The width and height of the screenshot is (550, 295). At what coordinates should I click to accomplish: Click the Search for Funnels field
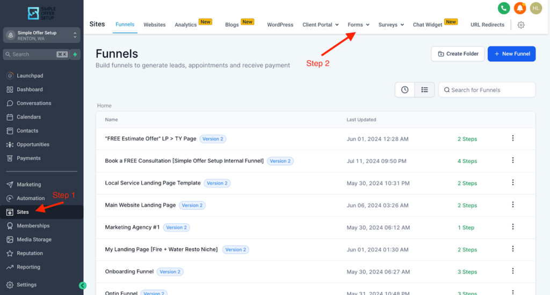point(487,90)
